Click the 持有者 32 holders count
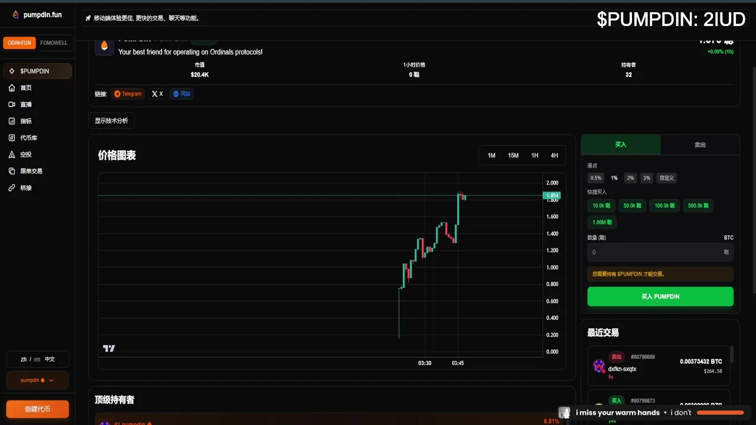Screen dimensions: 756x425 click(628, 75)
